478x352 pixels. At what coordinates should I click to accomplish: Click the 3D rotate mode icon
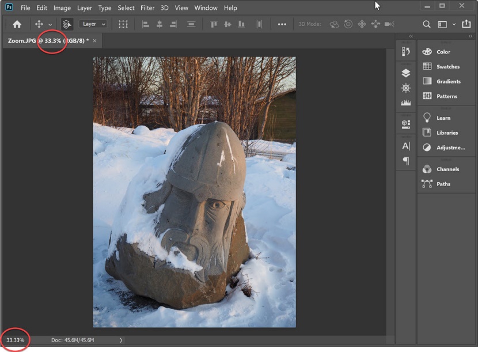click(x=335, y=24)
